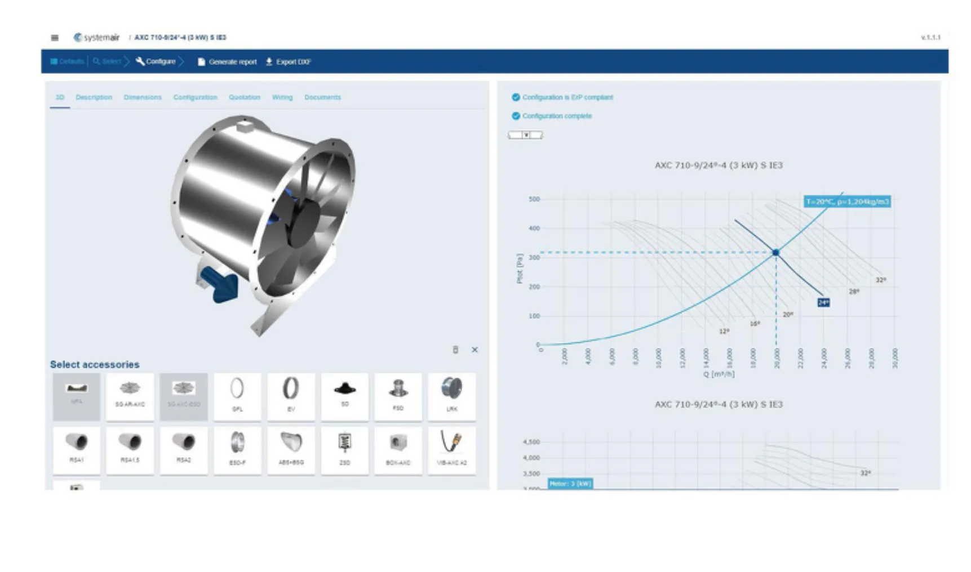Select the GFL ring accessory
This screenshot has height=572, width=971.
(237, 396)
